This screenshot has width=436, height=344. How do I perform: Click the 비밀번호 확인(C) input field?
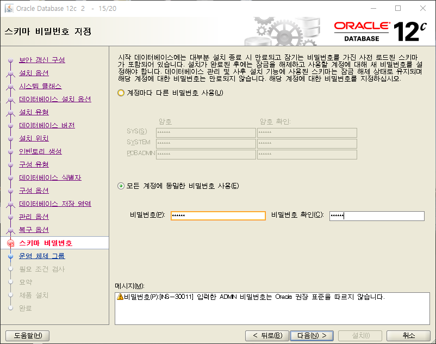coord(377,216)
